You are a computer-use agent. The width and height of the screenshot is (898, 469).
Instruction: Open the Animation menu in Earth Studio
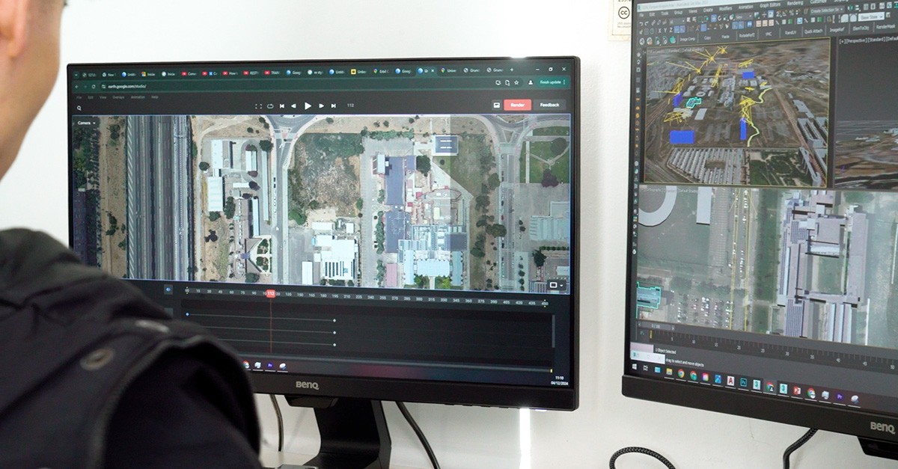tap(138, 97)
